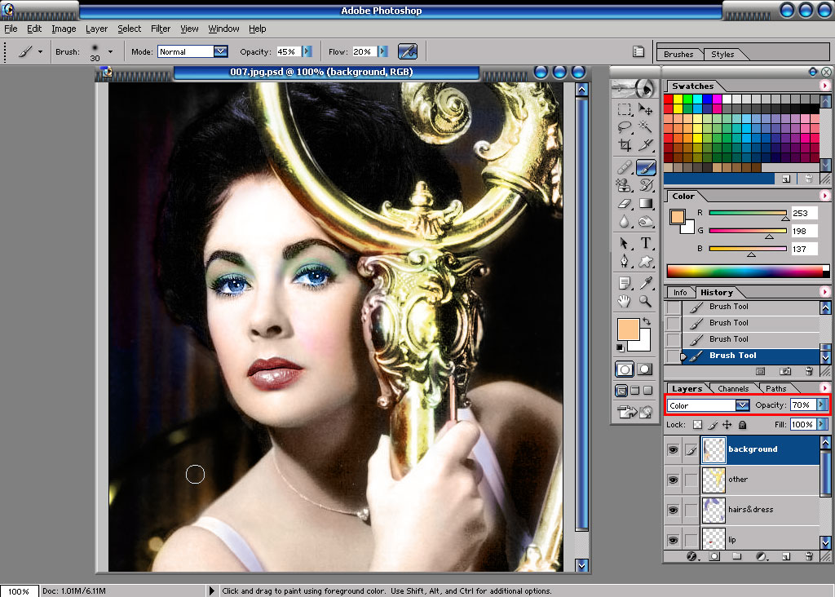Toggle lock position for layer
The width and height of the screenshot is (835, 597).
click(x=727, y=425)
